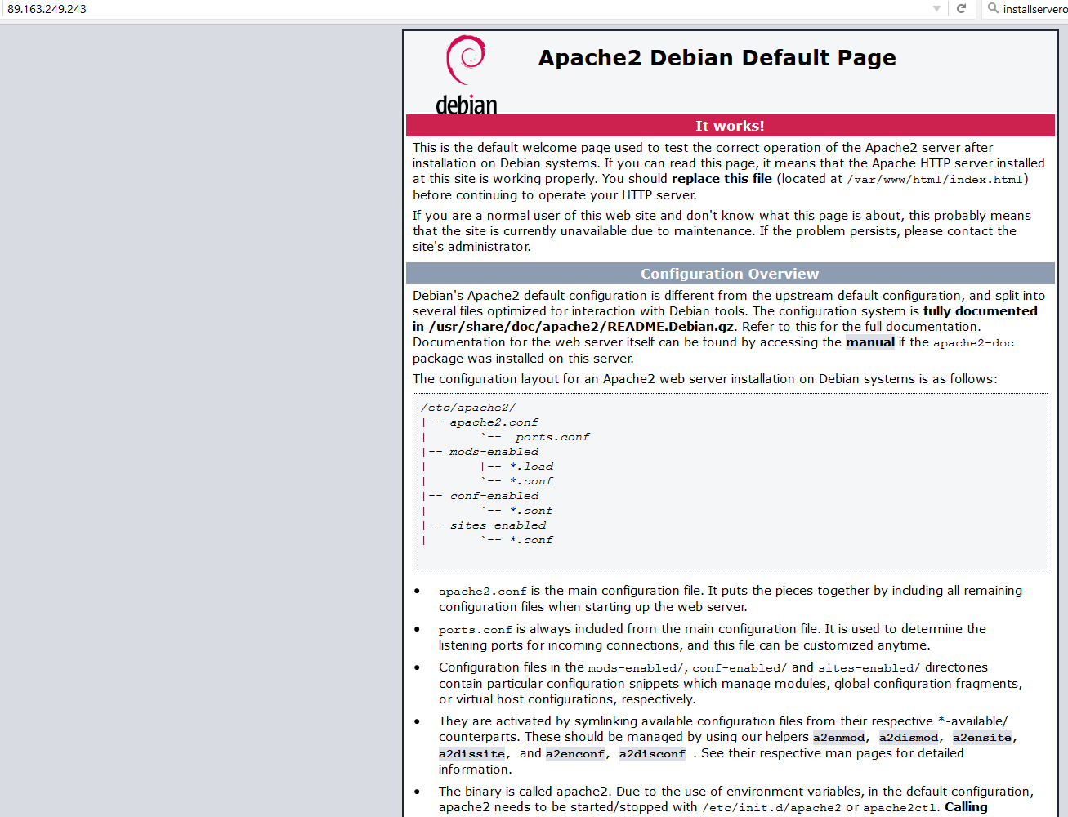Click the debian wordmark under the logo
Viewport: 1068px width, 817px height.
click(x=467, y=105)
